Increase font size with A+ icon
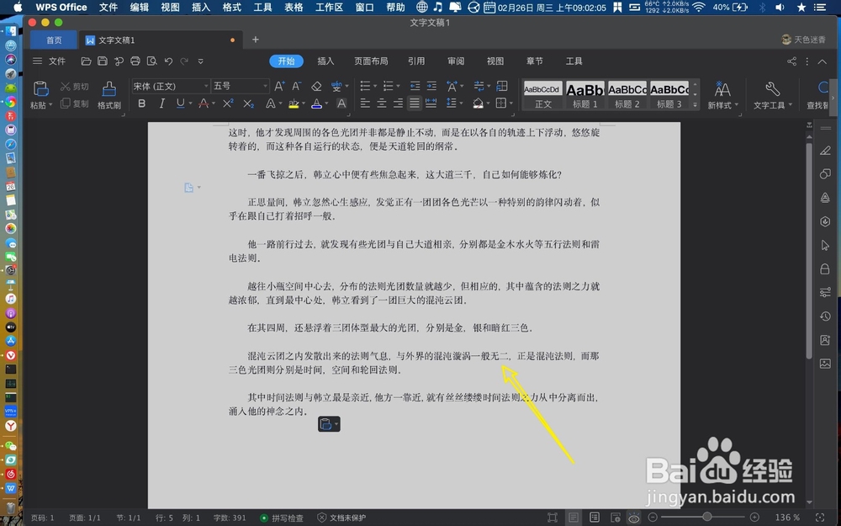This screenshot has width=841, height=526. pyautogui.click(x=279, y=86)
